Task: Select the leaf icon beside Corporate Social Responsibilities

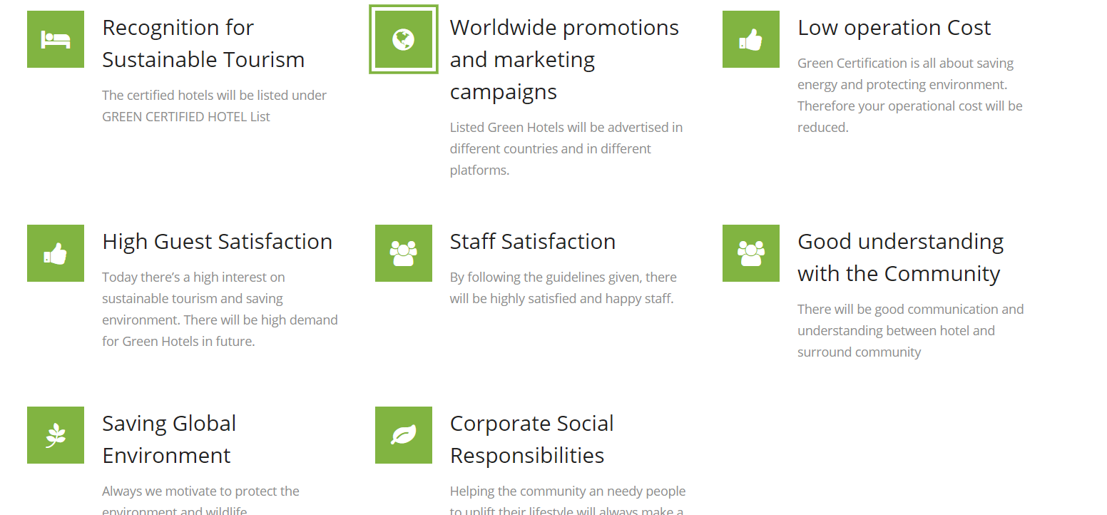Action: point(404,435)
